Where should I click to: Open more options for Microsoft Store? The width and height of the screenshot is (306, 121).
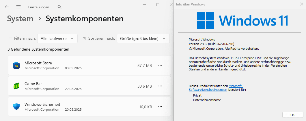click(161, 65)
